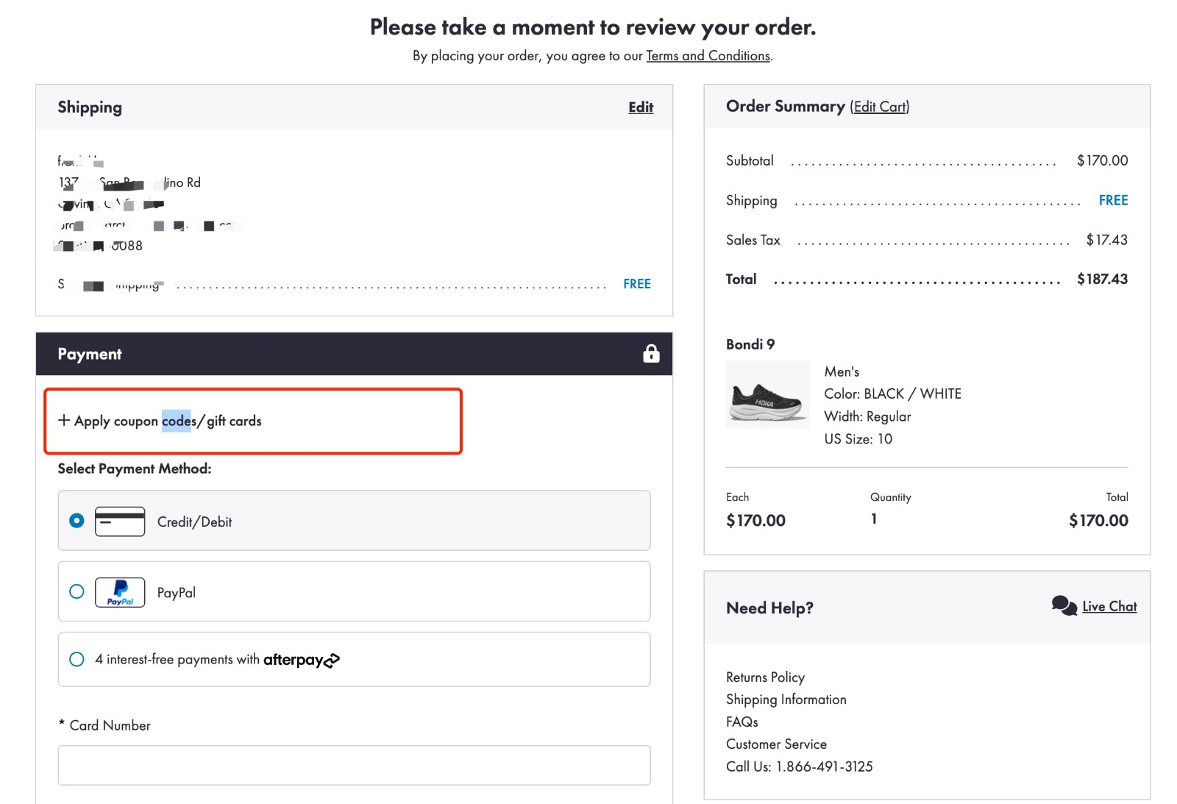Viewport: 1177px width, 804px height.
Task: Click the PayPal logo
Action: pos(119,592)
